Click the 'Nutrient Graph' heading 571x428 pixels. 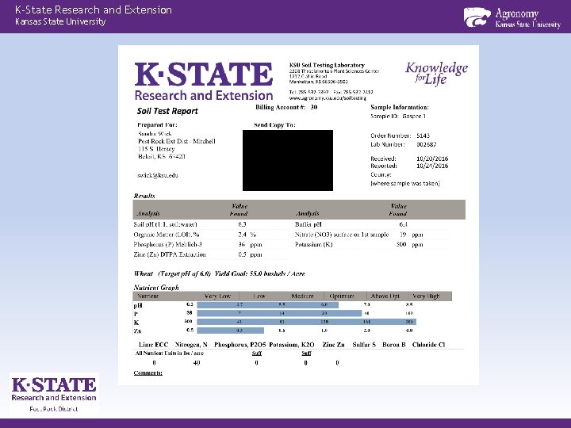156,288
